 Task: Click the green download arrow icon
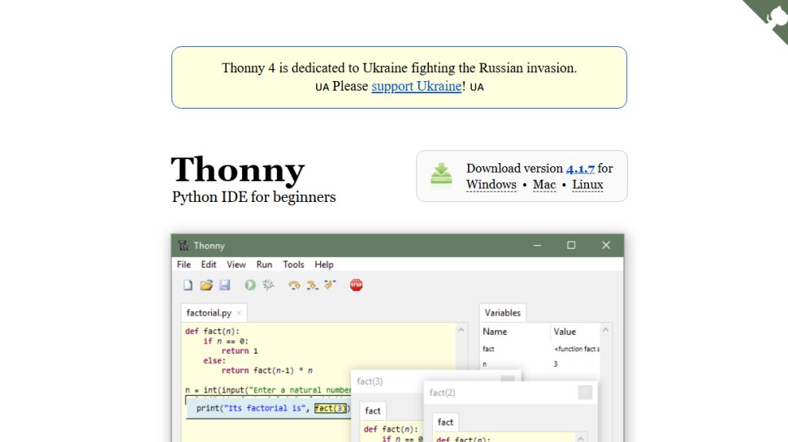441,174
